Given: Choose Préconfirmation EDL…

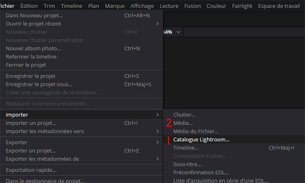Looking at the screenshot, I should [x=234, y=172].
